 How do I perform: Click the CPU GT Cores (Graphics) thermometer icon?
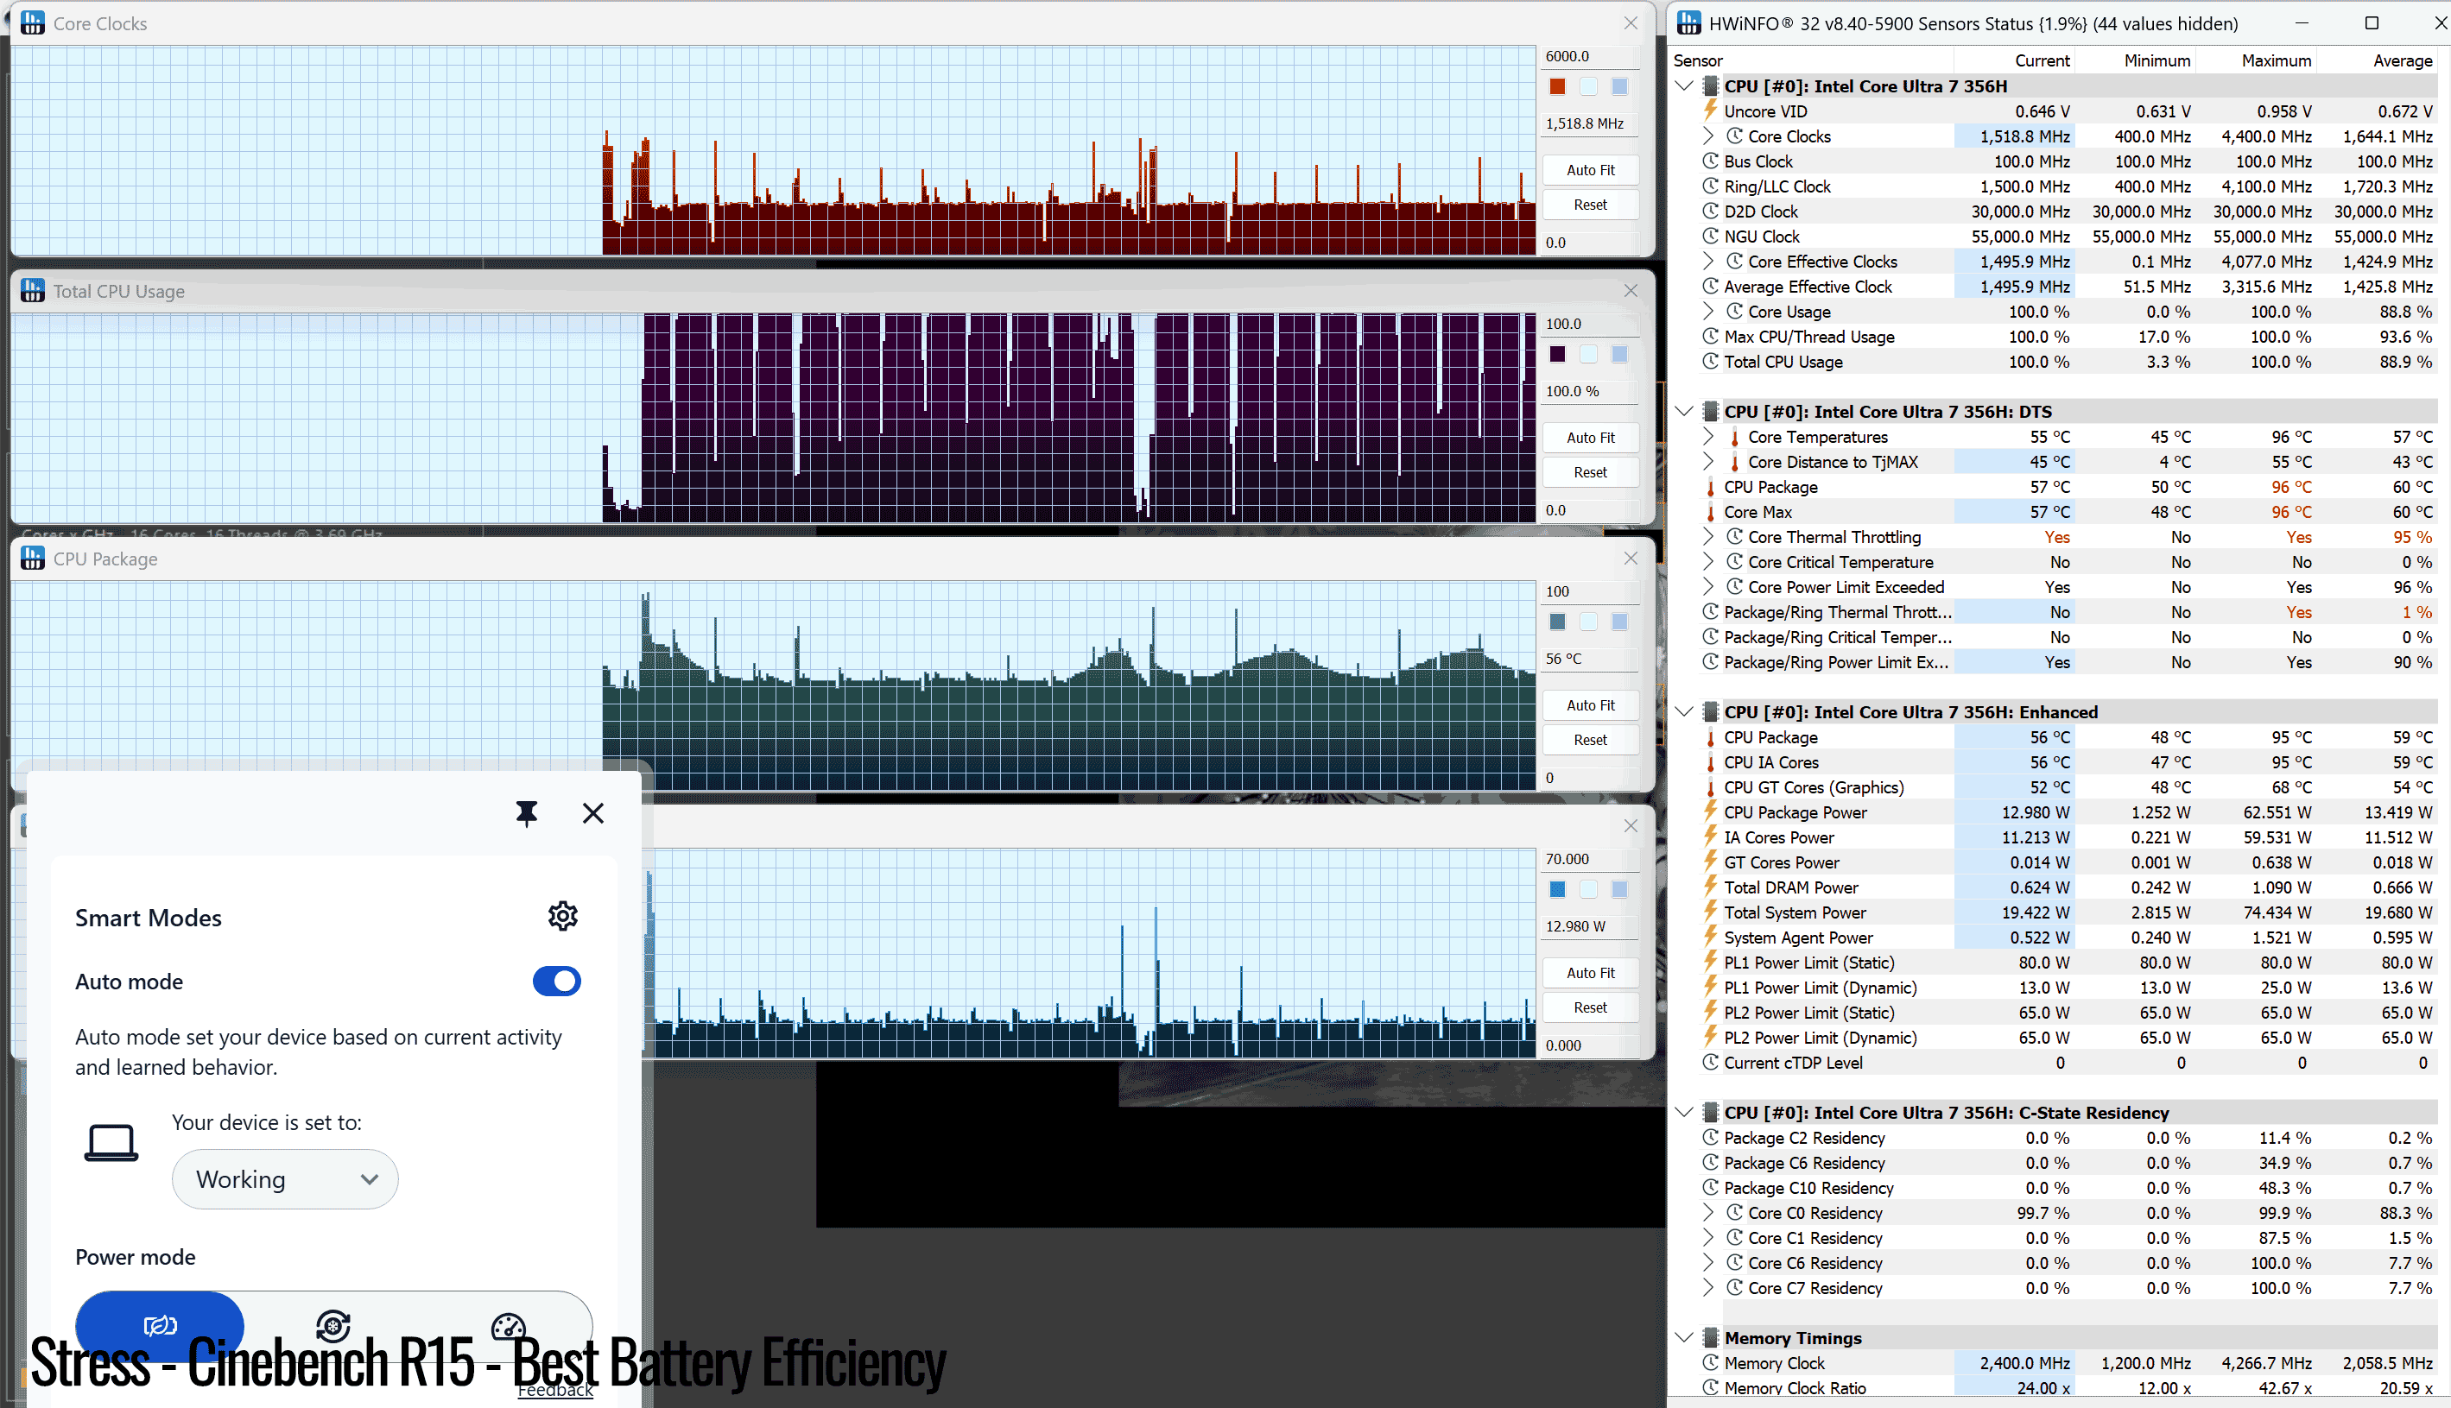coord(1710,788)
